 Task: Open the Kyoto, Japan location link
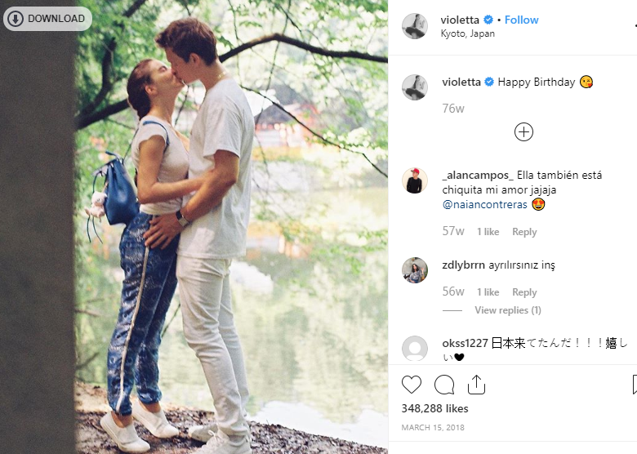(468, 33)
